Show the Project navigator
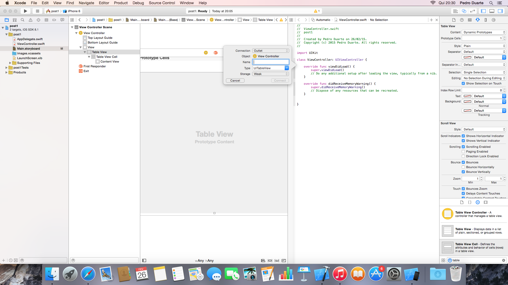 (7, 20)
